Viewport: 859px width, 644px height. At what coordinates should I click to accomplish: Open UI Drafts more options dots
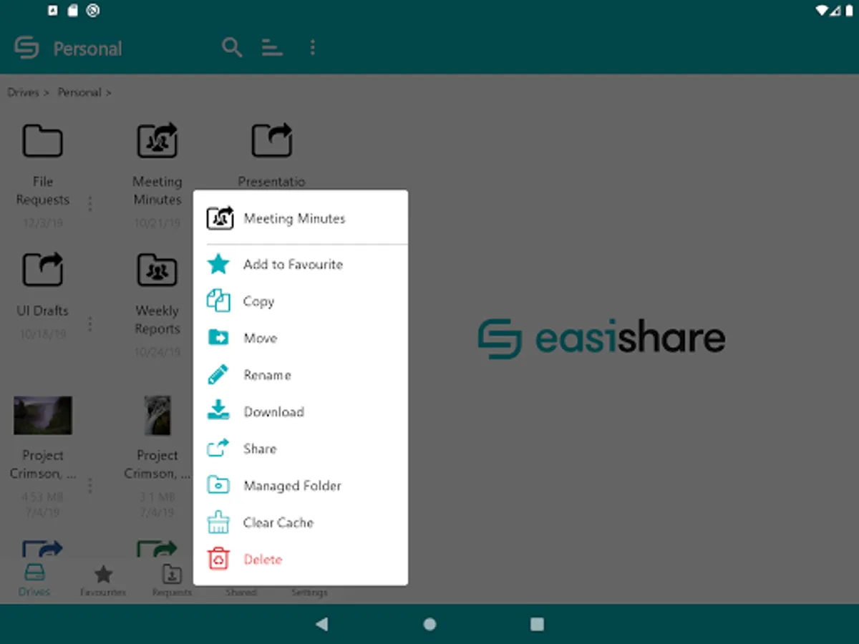(x=90, y=324)
